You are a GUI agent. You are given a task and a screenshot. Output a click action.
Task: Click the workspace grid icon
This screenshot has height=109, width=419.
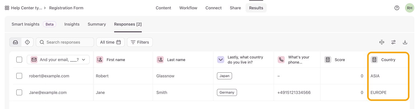[7, 8]
